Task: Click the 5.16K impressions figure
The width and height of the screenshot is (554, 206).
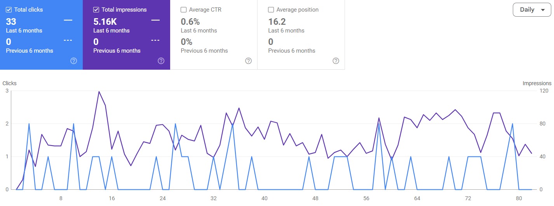Action: pyautogui.click(x=105, y=22)
